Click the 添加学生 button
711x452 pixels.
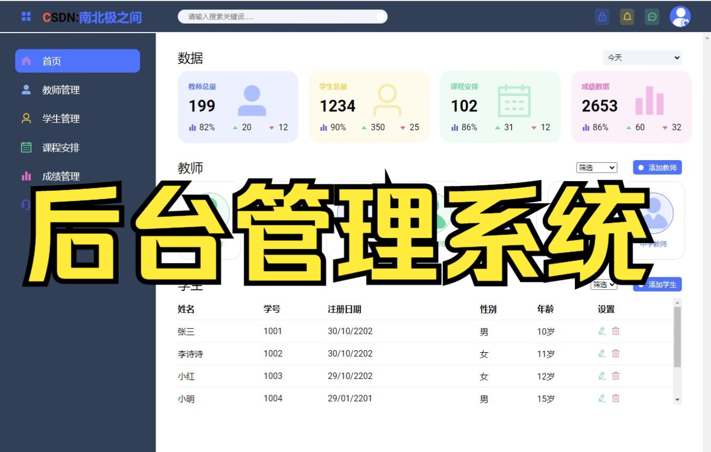click(x=657, y=284)
